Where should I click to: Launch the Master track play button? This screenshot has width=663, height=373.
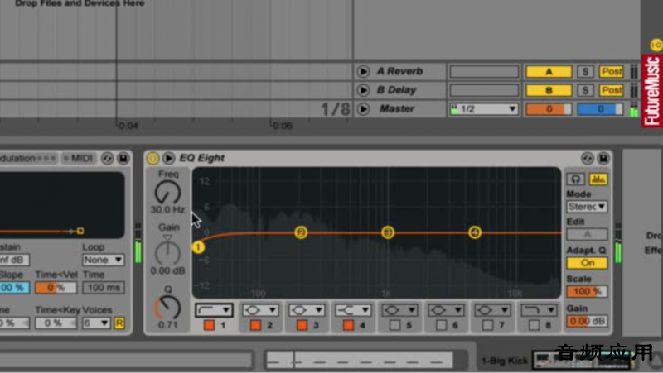[x=363, y=109]
